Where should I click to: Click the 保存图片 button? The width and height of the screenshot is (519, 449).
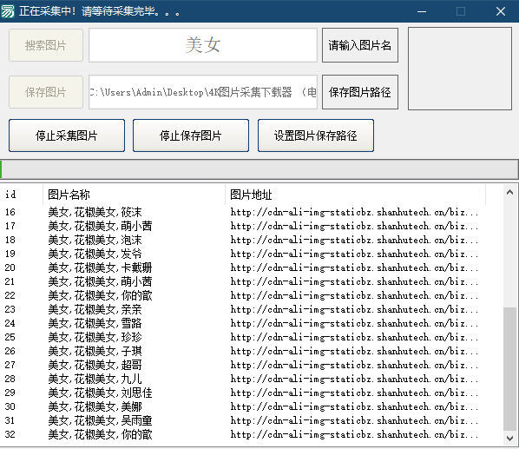tap(46, 92)
